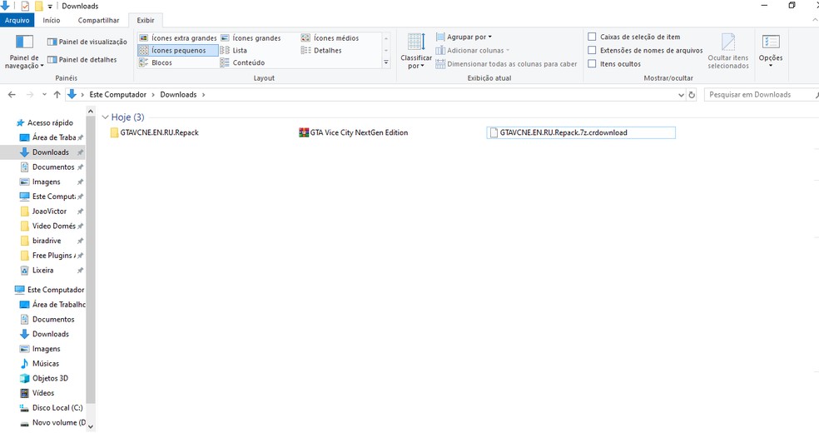
Task: Select GTA Vice City NextGen Edition archive
Action: tap(353, 132)
